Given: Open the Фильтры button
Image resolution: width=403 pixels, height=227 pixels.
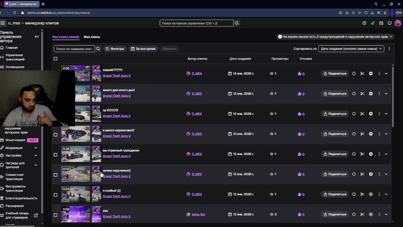Looking at the screenshot, I should click(x=115, y=49).
